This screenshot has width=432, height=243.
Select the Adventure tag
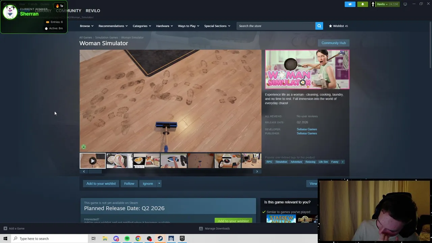(296, 162)
